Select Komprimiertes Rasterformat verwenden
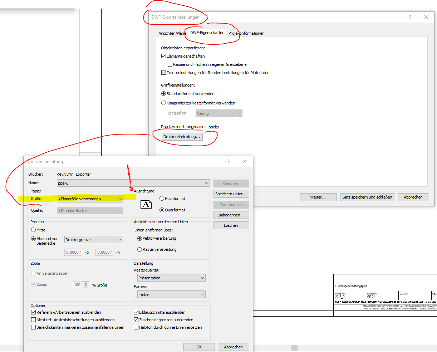The height and width of the screenshot is (352, 437). [163, 103]
